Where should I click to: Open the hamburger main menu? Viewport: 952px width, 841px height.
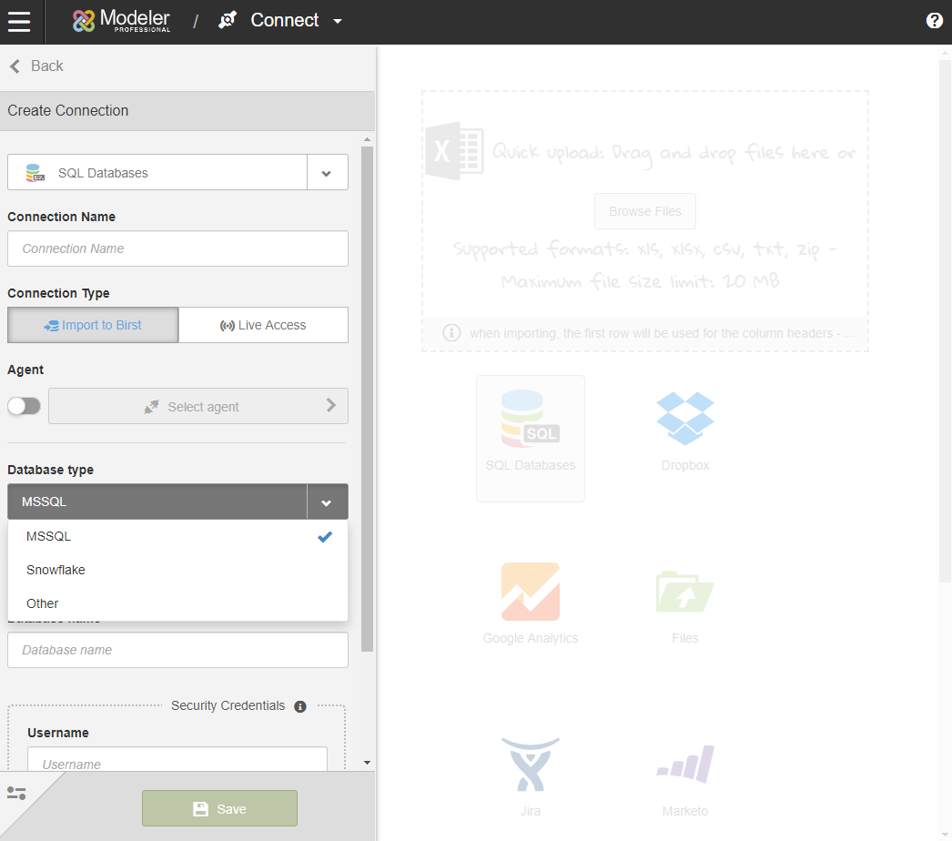(19, 21)
